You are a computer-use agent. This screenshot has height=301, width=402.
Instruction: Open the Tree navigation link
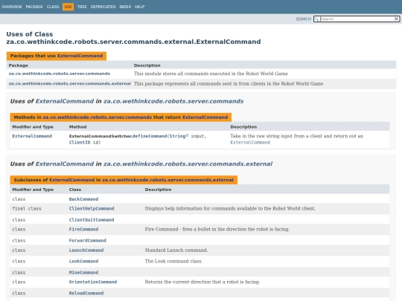click(x=82, y=7)
